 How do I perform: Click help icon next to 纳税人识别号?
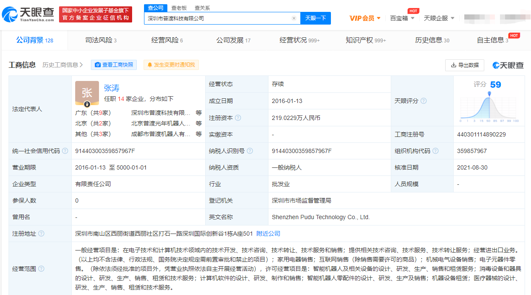pyautogui.click(x=250, y=151)
